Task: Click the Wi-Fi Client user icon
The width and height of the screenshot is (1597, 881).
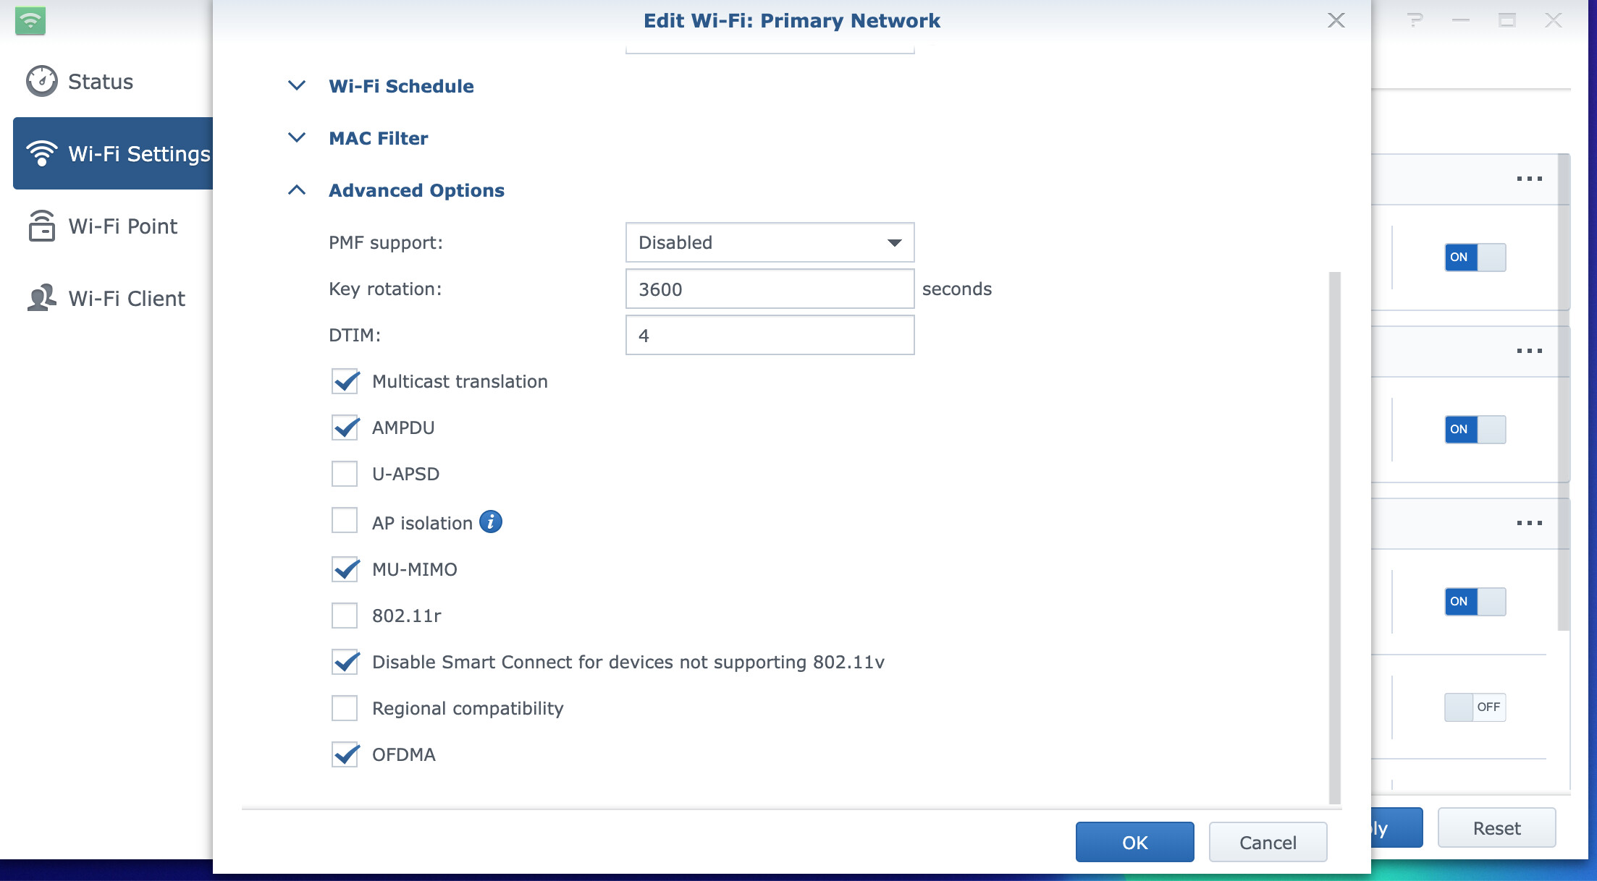Action: [x=41, y=298]
